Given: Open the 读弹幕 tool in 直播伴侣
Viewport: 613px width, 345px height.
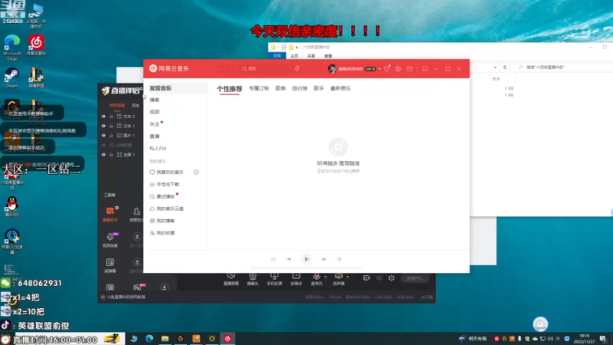Looking at the screenshot, I should coord(110,265).
